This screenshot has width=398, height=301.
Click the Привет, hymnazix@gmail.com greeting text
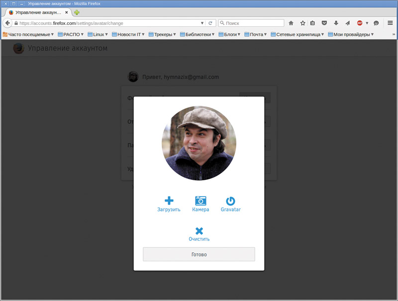click(181, 77)
